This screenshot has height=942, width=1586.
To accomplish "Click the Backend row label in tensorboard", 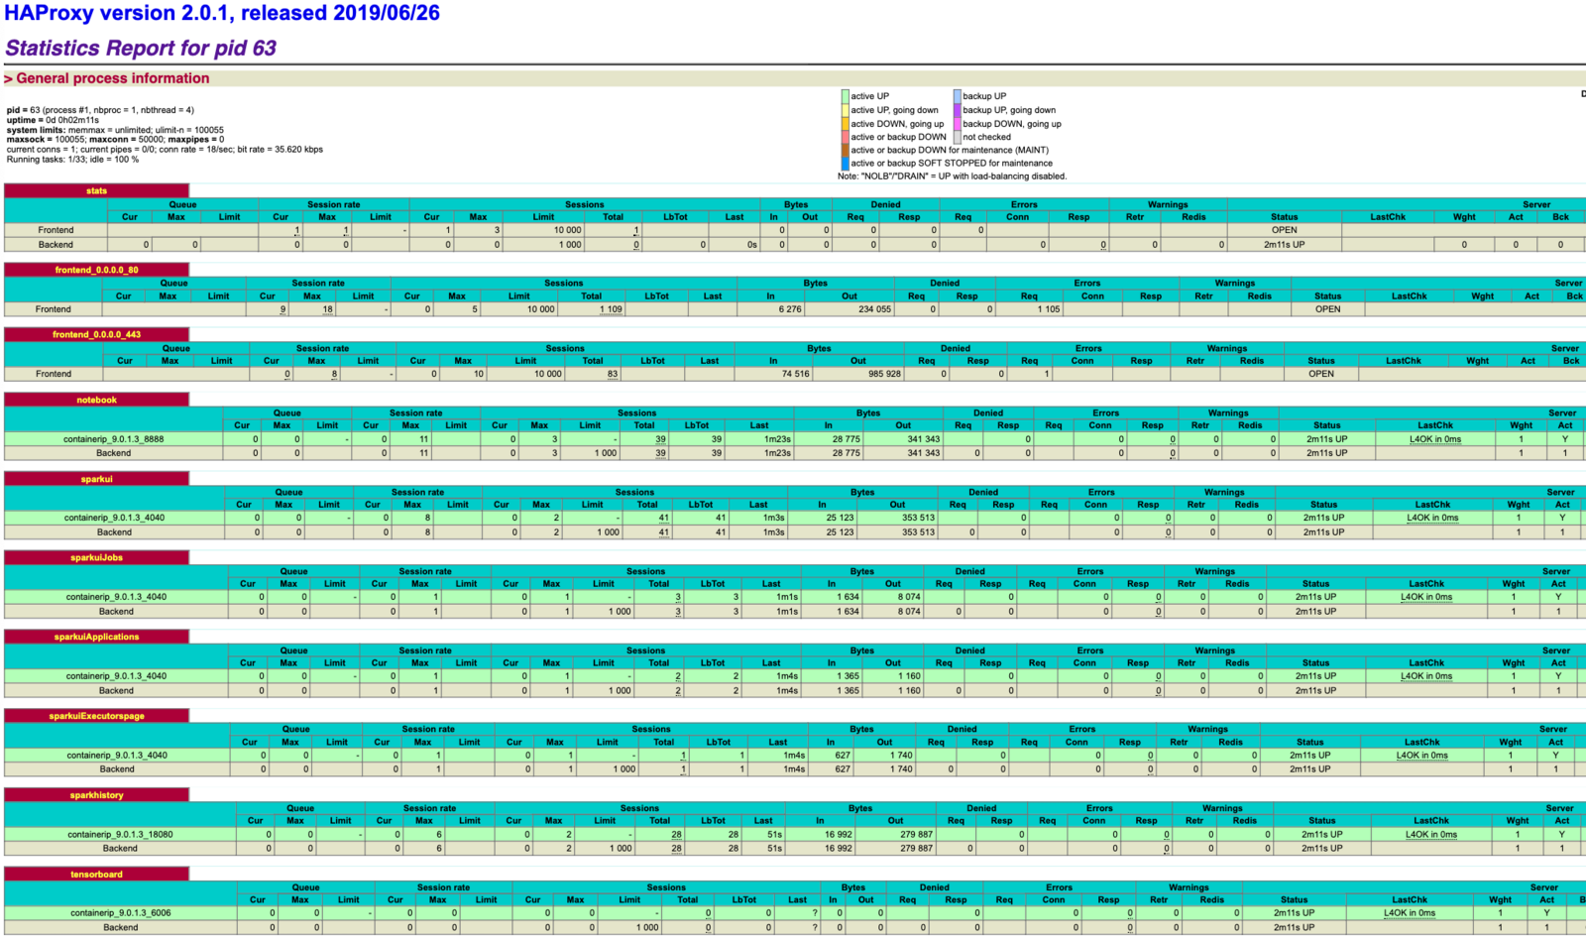I will (x=120, y=927).
